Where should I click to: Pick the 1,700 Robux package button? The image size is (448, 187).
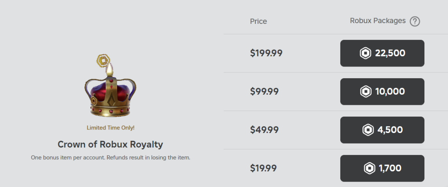click(382, 168)
